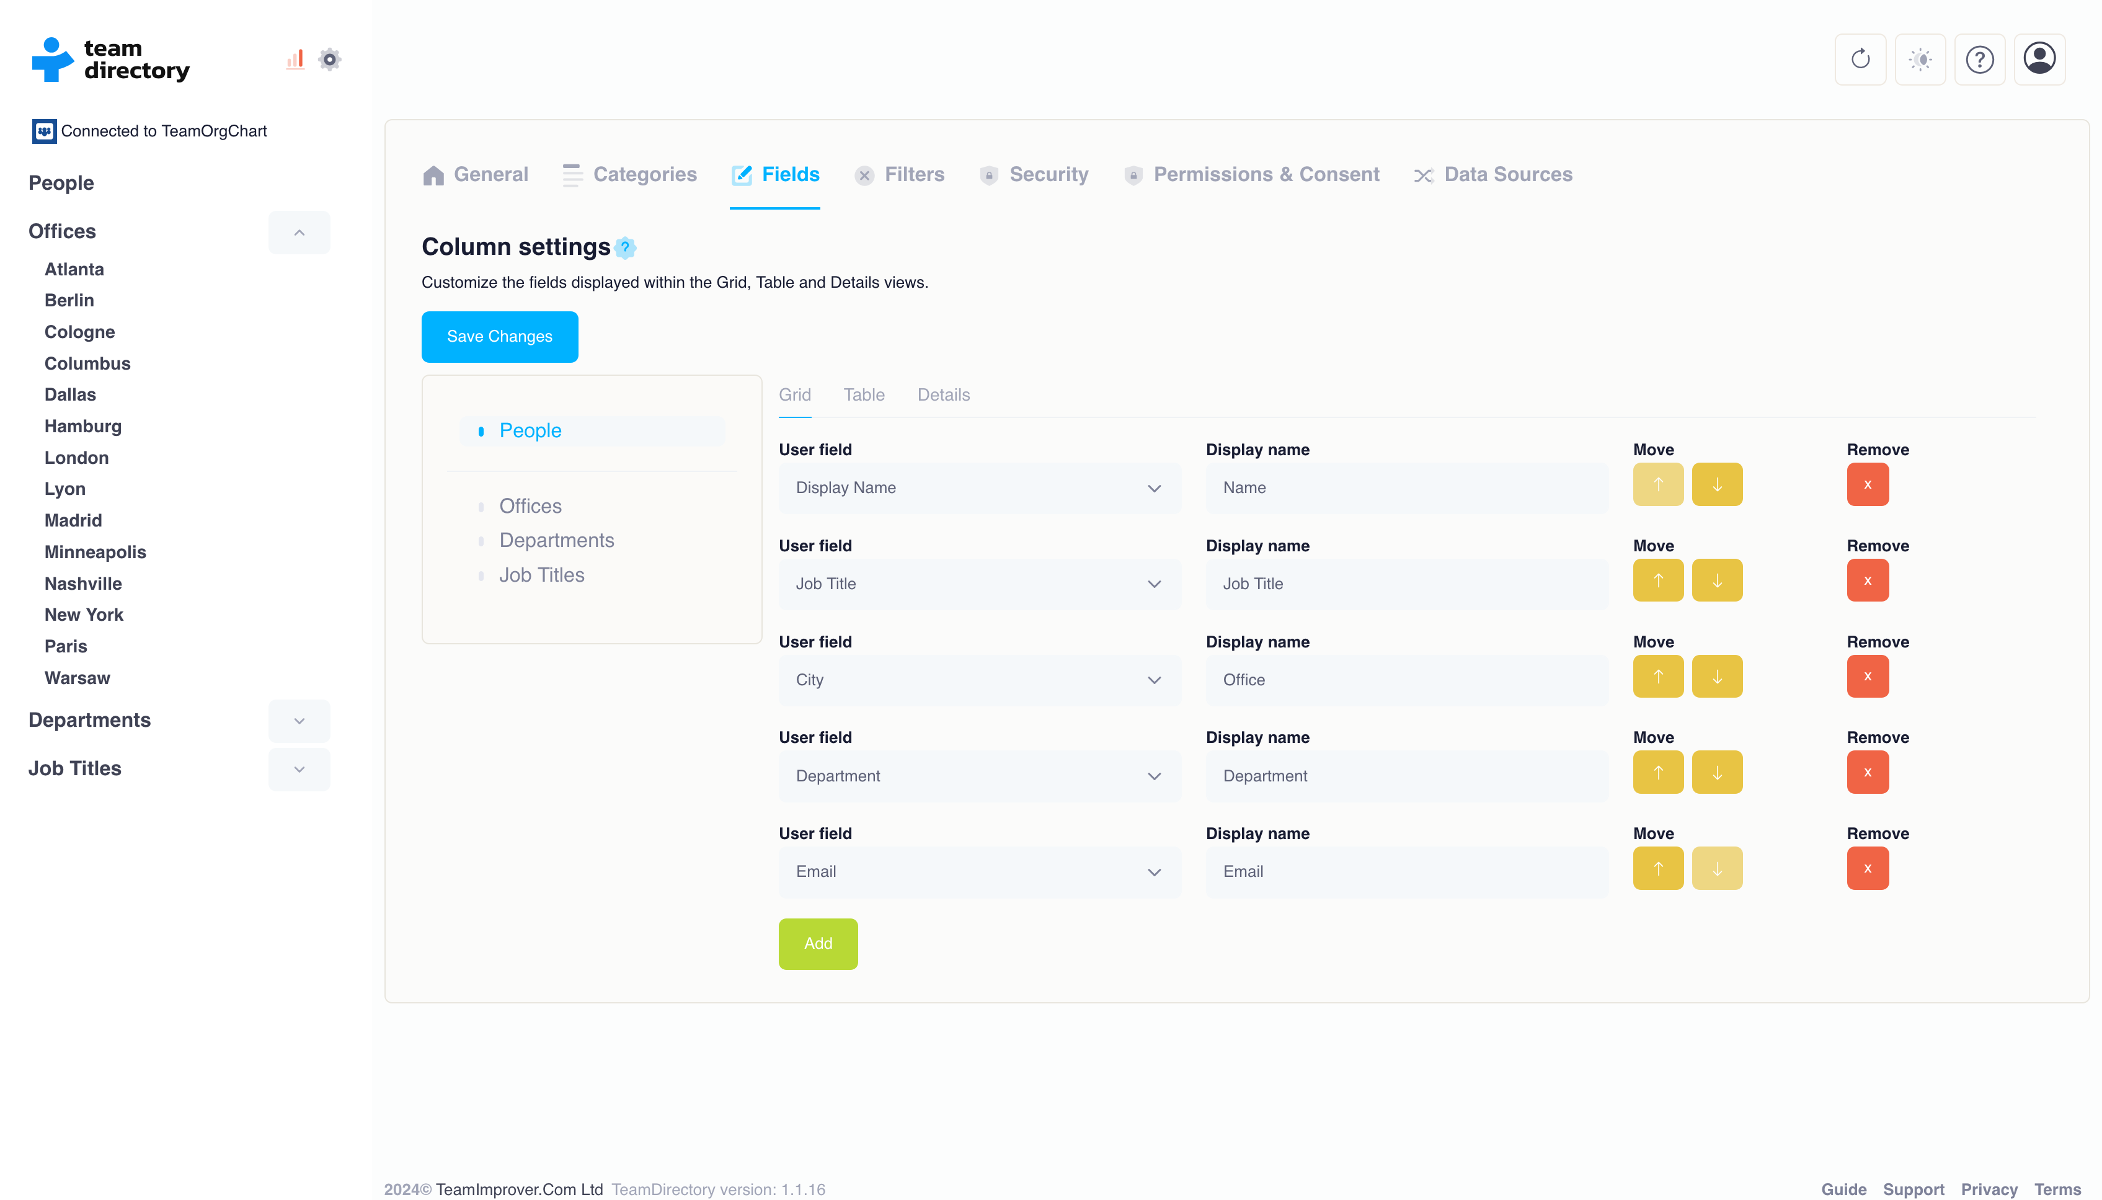Toggle light/dark theme sun icon
2102x1200 pixels.
click(1920, 60)
